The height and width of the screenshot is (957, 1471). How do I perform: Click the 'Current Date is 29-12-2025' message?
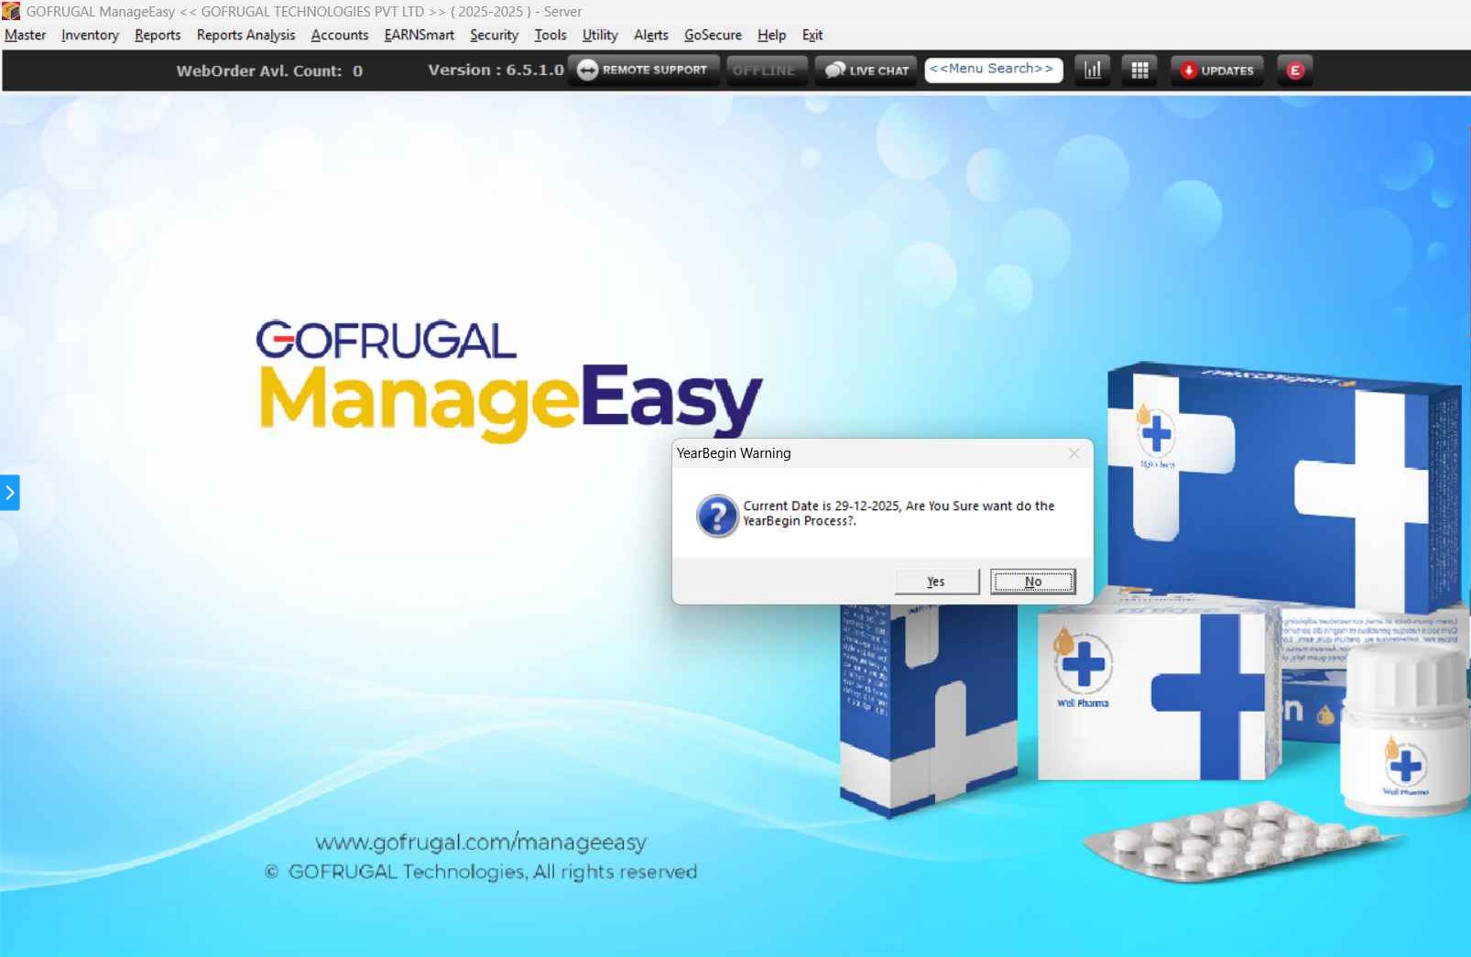click(899, 513)
